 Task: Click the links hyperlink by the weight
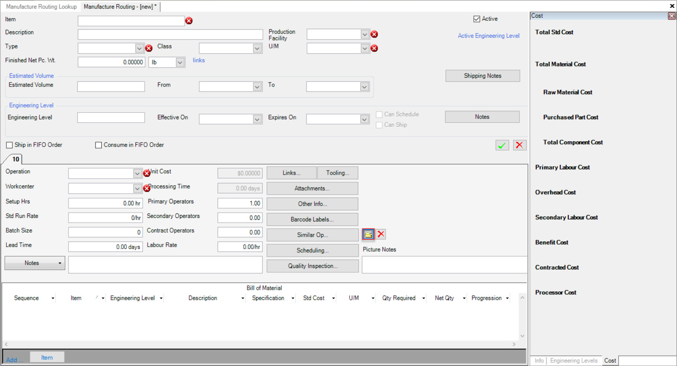click(x=199, y=60)
